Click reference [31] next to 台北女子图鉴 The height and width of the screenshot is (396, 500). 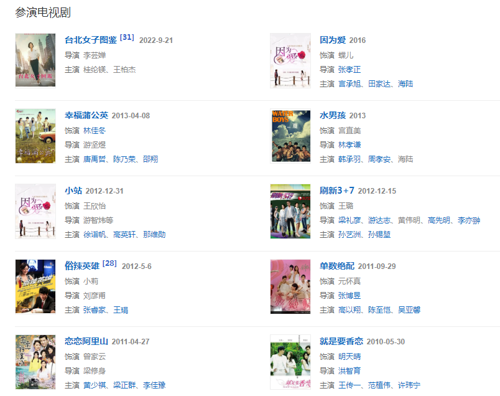(x=127, y=37)
